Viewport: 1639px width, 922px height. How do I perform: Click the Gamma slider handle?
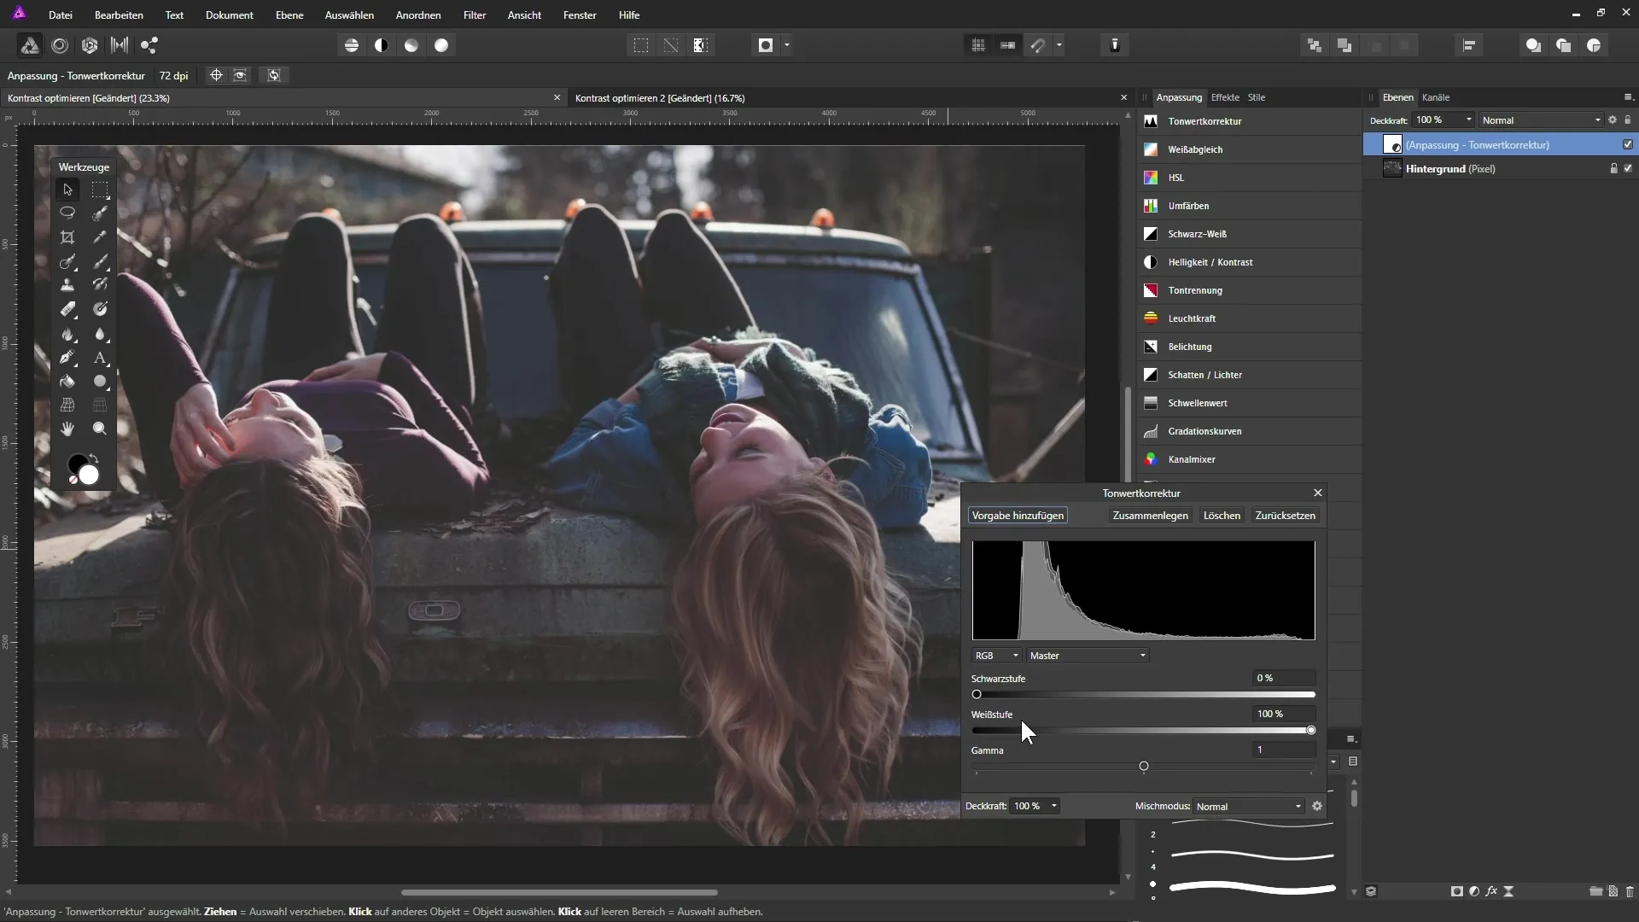(1144, 766)
